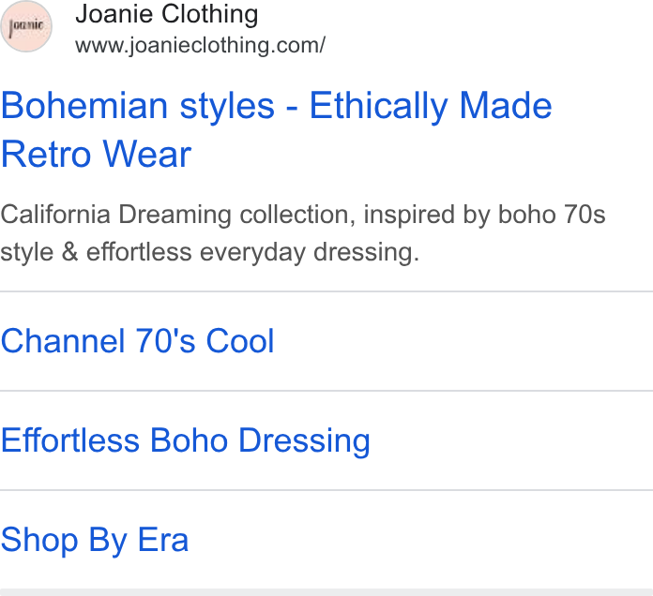Screen dimensions: 653x596
Task: Select the 'Ethically Made' headline portion
Action: [431, 107]
